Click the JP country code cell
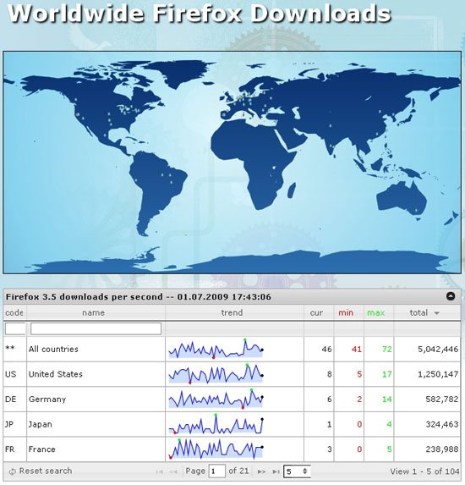 click(x=9, y=424)
